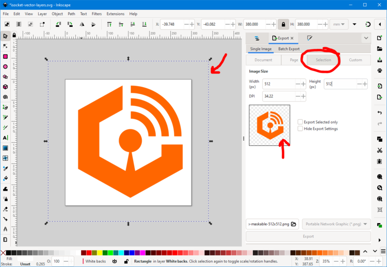Toggle guides lock at ruler corner
This screenshot has height=267, width=387.
14,35
